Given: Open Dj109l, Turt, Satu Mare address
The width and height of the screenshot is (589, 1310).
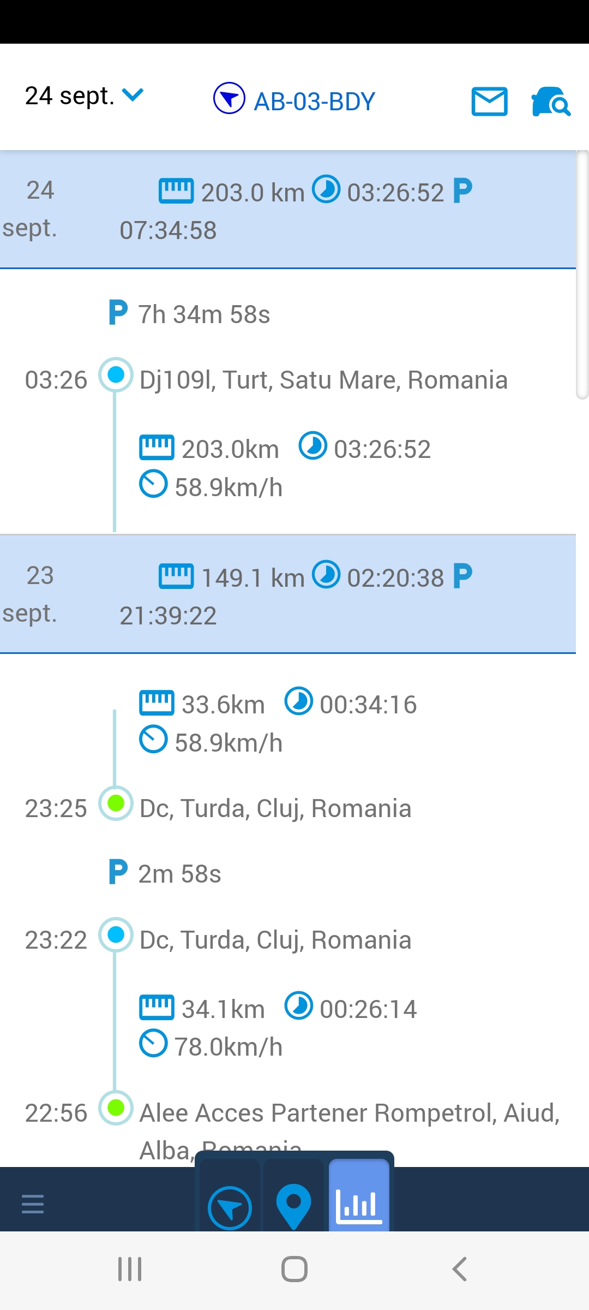Looking at the screenshot, I should (323, 380).
